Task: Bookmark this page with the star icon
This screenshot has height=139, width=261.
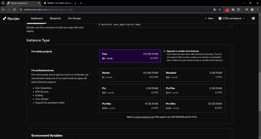Action: pos(220,10)
